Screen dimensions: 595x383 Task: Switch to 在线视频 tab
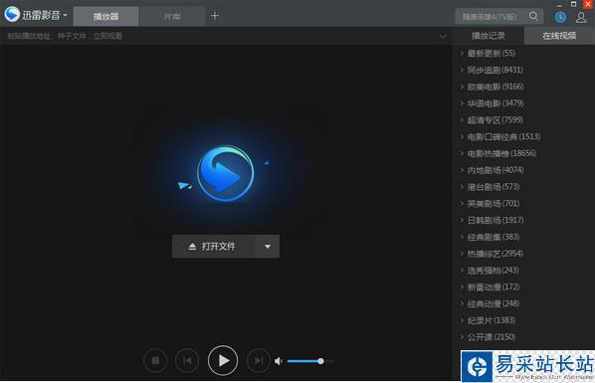click(x=559, y=36)
